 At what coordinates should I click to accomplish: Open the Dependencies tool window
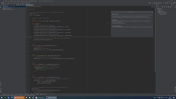coord(43,94)
